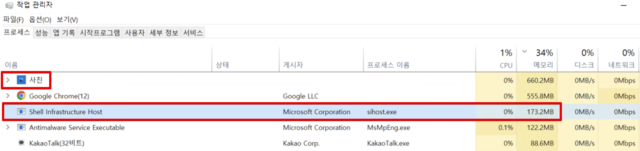Click the 사진 app icon
This screenshot has width=640, height=151.
click(21, 80)
